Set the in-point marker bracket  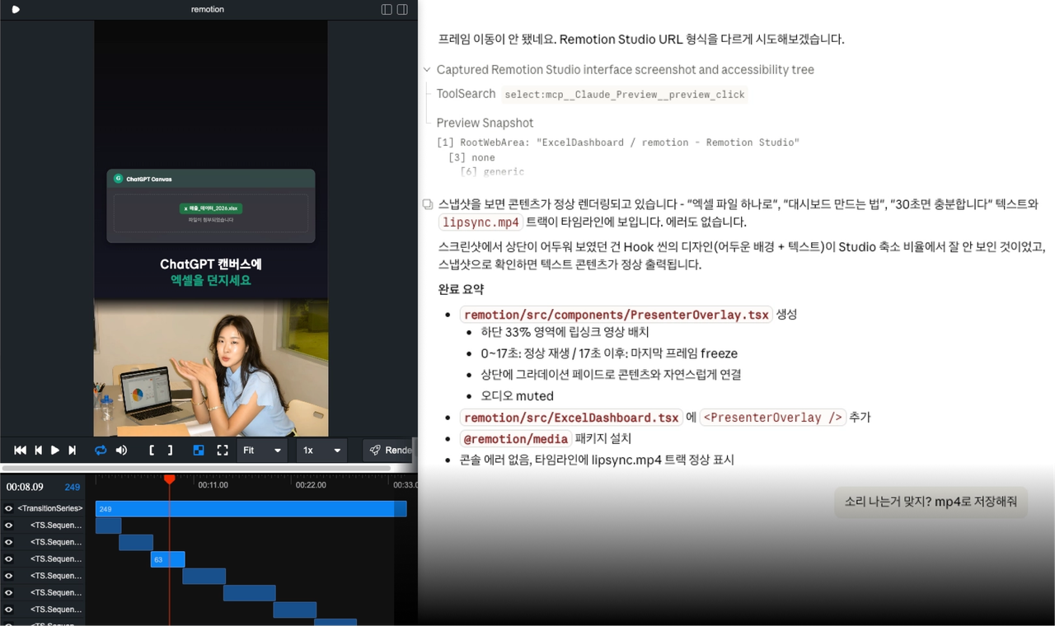(x=152, y=451)
